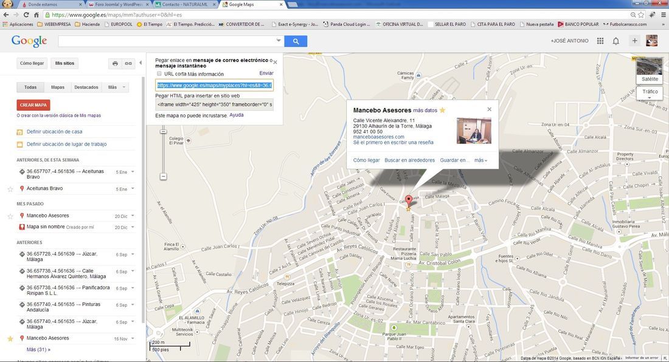The width and height of the screenshot is (669, 362).
Task: Click the map zoom slider track
Action: tap(164, 153)
